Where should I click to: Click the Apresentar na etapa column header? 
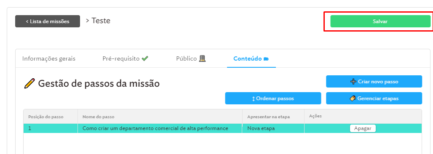pyautogui.click(x=268, y=117)
